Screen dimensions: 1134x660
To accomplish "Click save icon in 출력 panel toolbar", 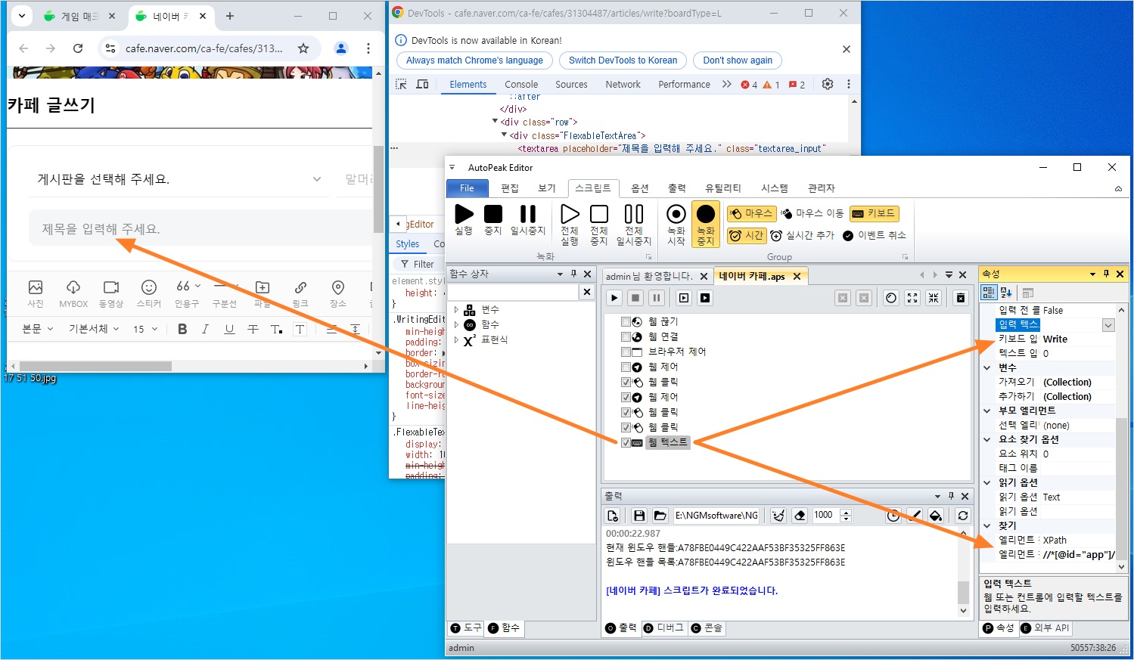I will 639,516.
